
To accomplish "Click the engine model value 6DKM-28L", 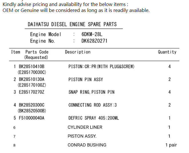I will pyautogui.click(x=92, y=34).
